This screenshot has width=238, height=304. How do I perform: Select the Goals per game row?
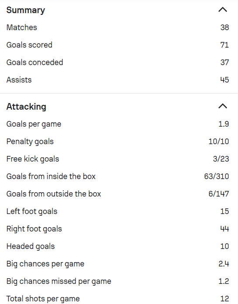pyautogui.click(x=117, y=124)
